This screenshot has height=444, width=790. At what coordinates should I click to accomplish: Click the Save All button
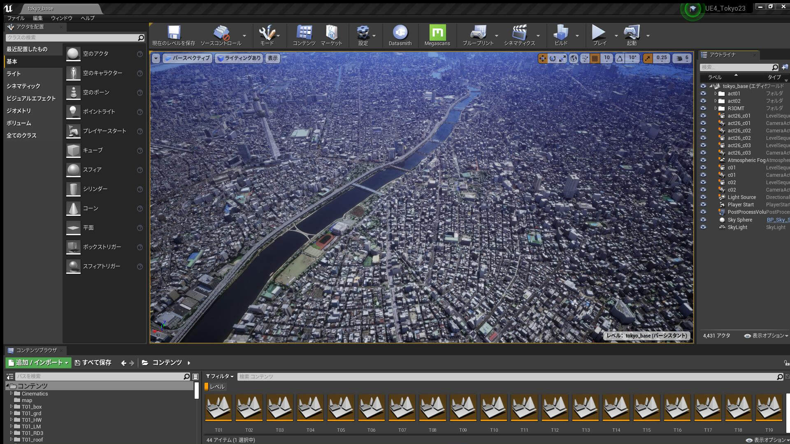point(93,363)
